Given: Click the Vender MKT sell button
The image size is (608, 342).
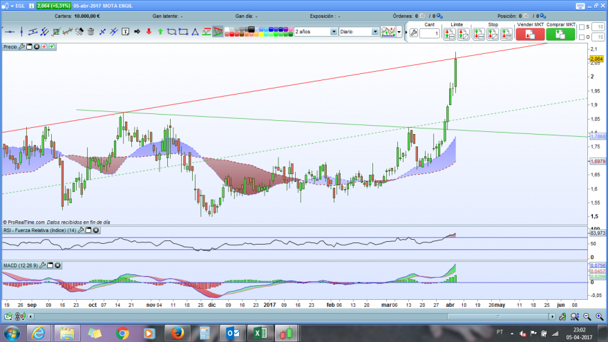Looking at the screenshot, I should pyautogui.click(x=530, y=34).
